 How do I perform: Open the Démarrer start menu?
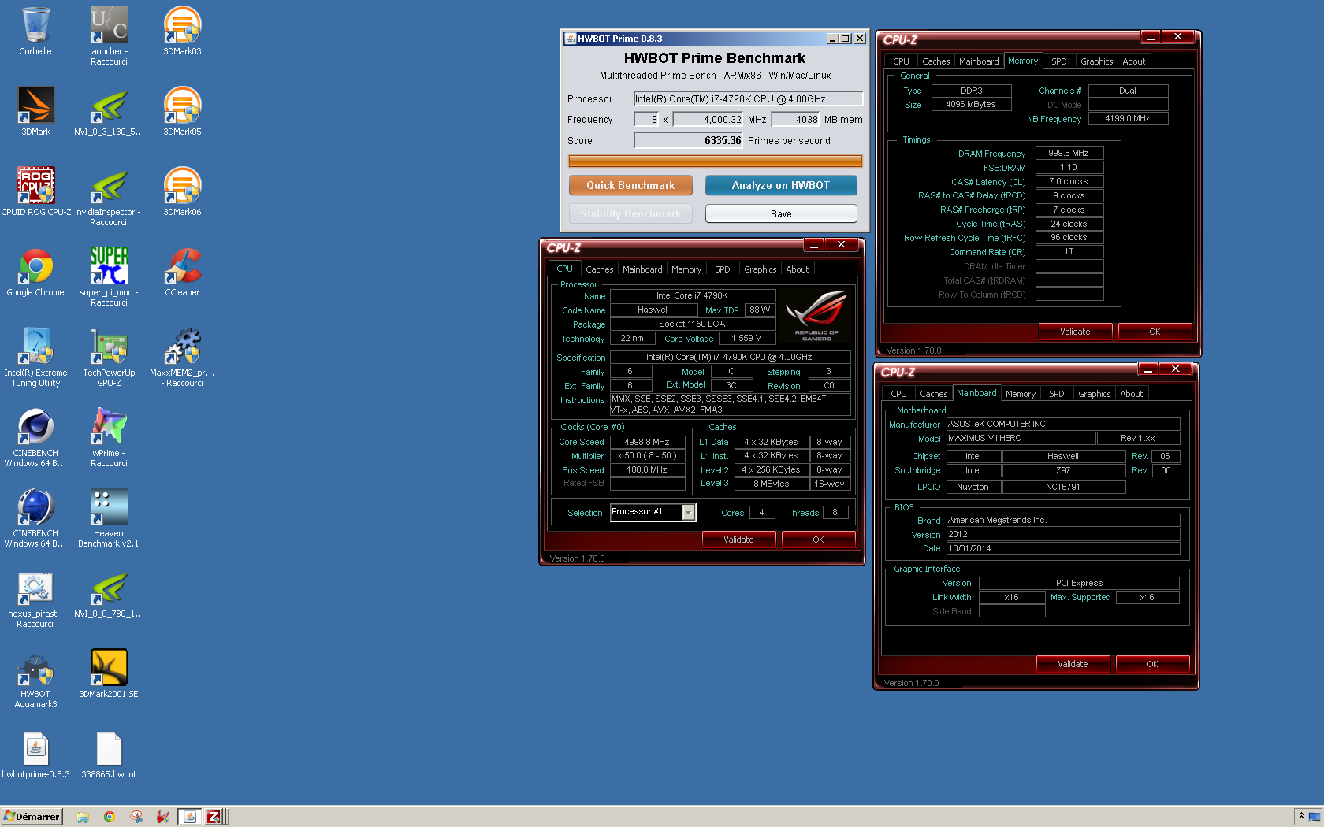(32, 817)
